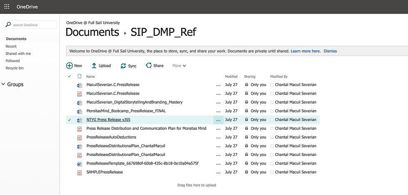This screenshot has height=195, width=408.
Task: Click the SIP_DMP_Ref breadcrumb folder title
Action: pyautogui.click(x=163, y=32)
